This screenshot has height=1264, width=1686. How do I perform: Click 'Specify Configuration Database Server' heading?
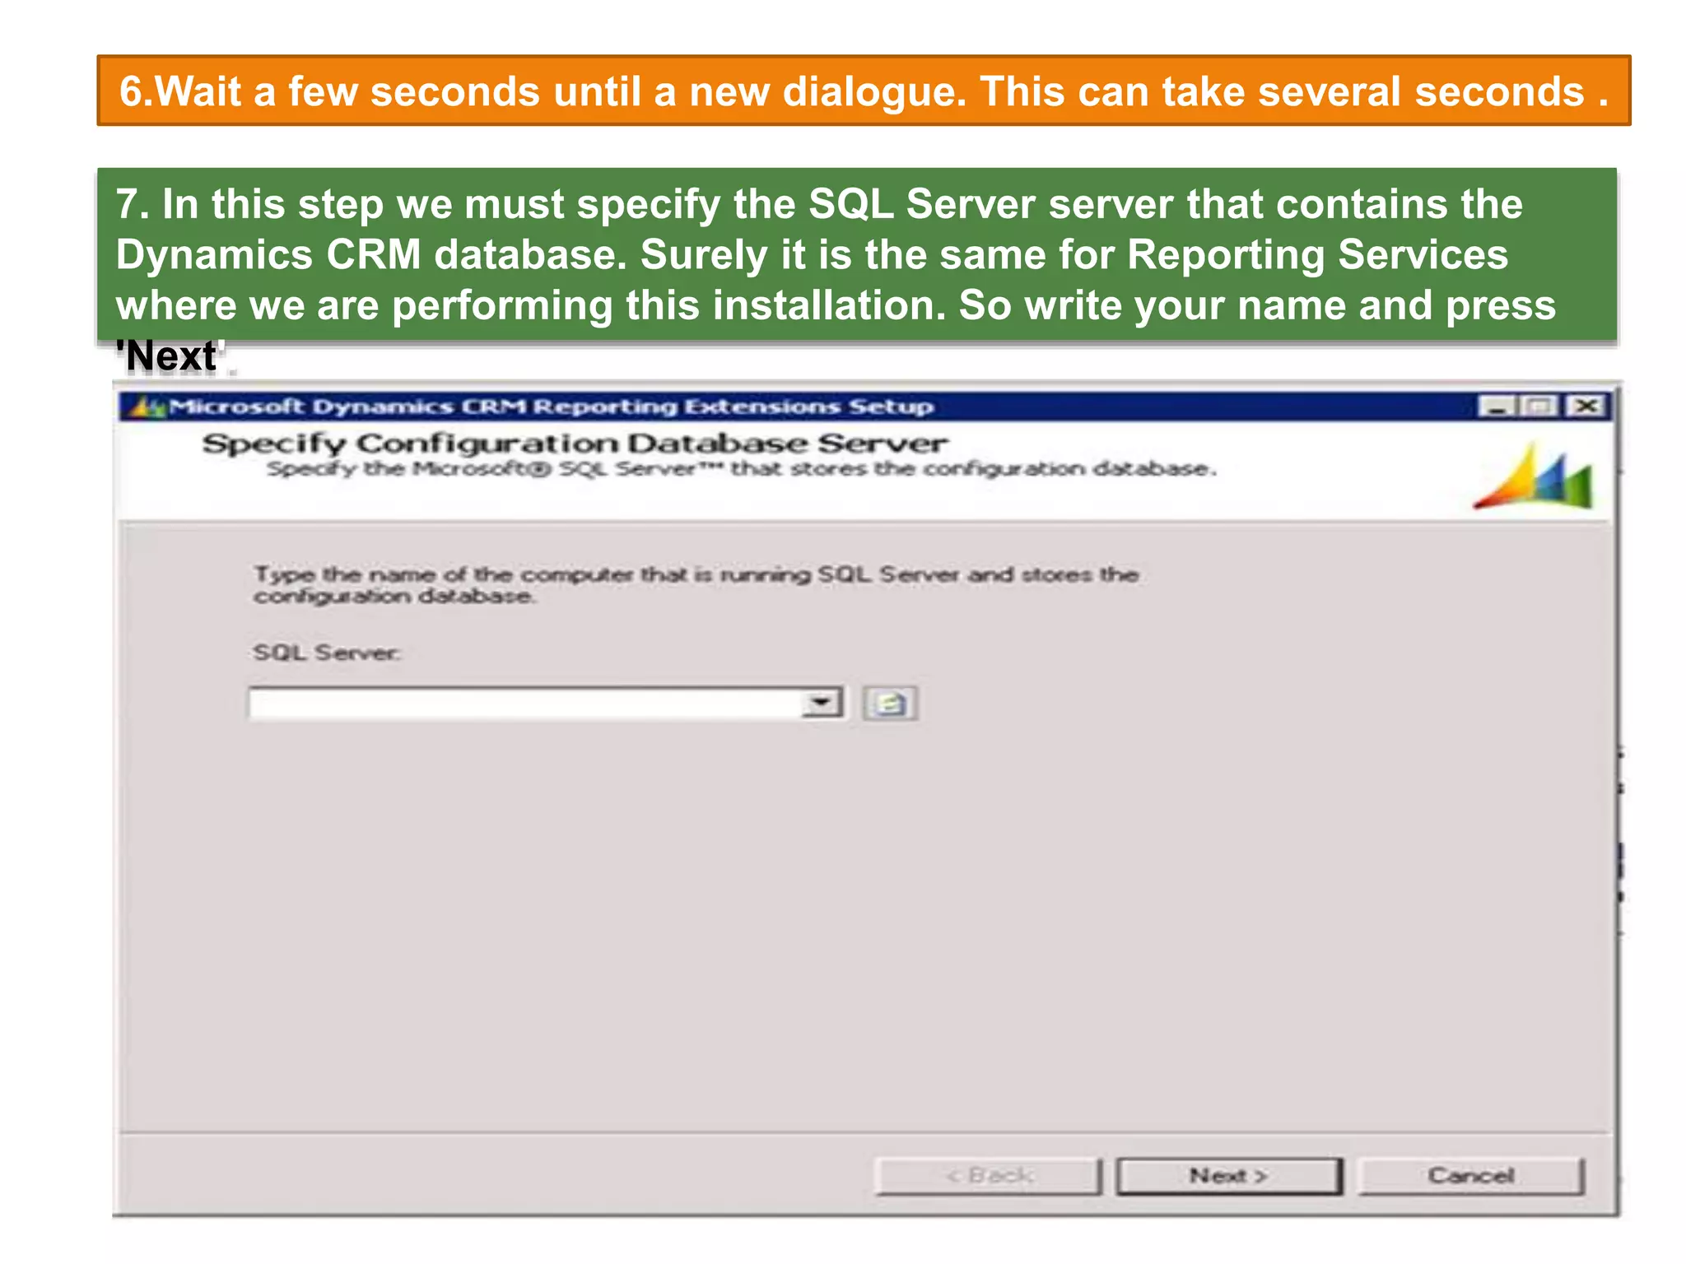tap(575, 444)
